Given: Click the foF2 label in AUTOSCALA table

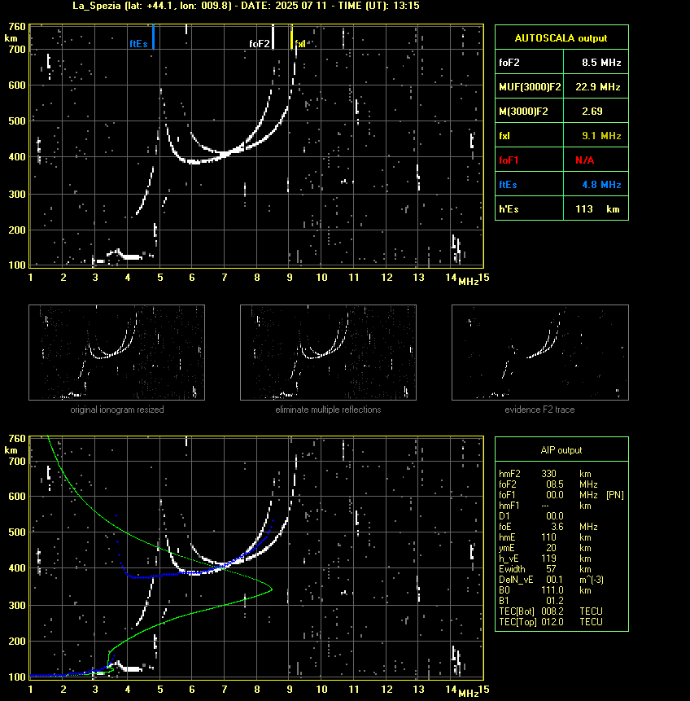Looking at the screenshot, I should (509, 63).
